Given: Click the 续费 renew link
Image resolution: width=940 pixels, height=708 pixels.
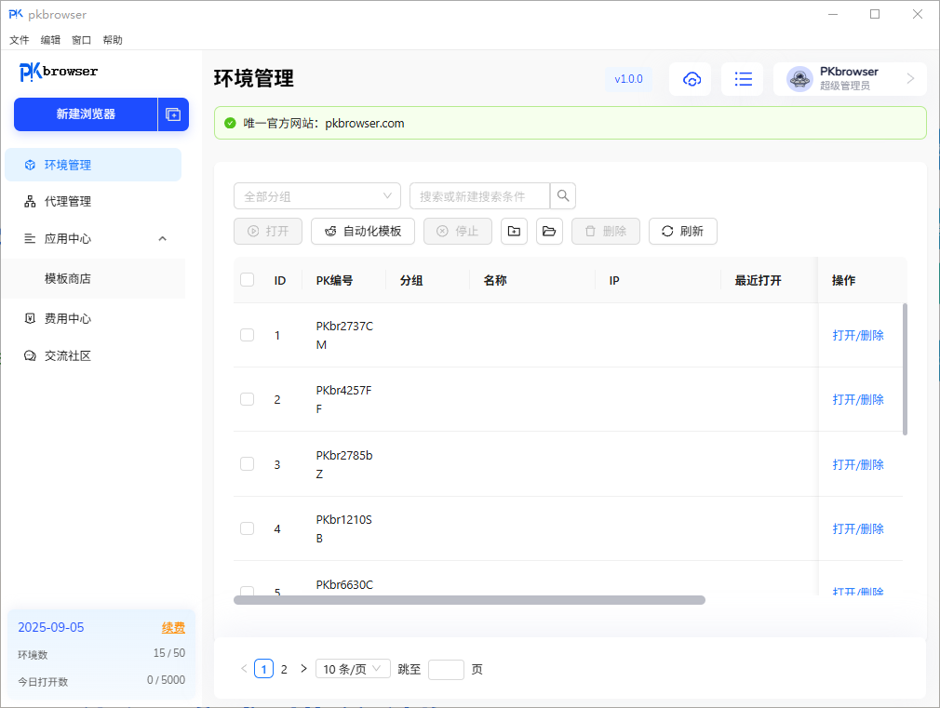Looking at the screenshot, I should coord(173,628).
